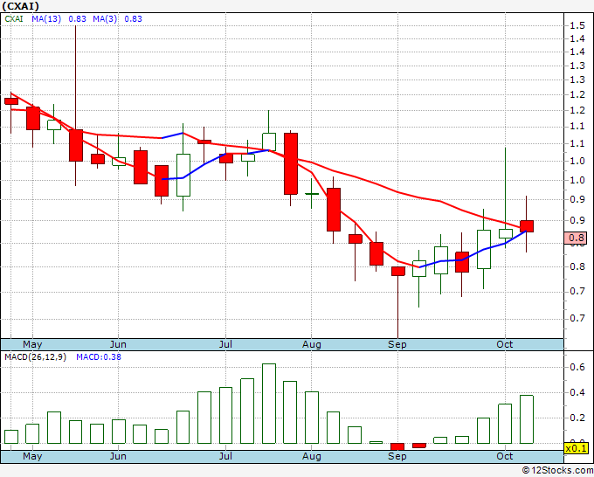Select the MA(13) legend label
Screen dimensions: 594x477
click(x=46, y=19)
